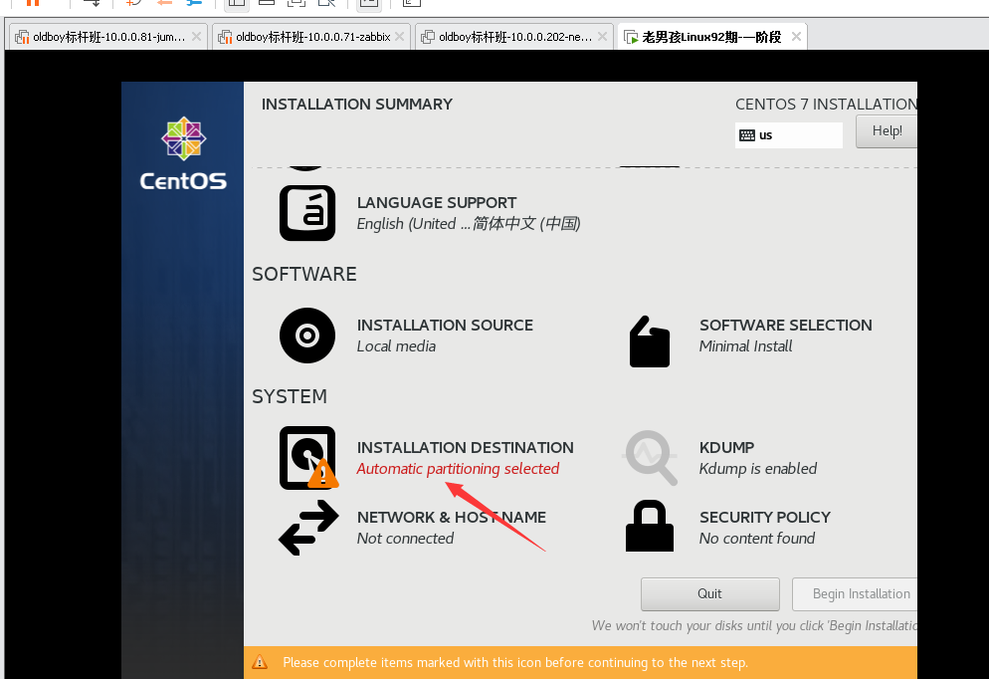Click the 'Please complete items marked' warning message
The image size is (989, 679).
(x=515, y=663)
